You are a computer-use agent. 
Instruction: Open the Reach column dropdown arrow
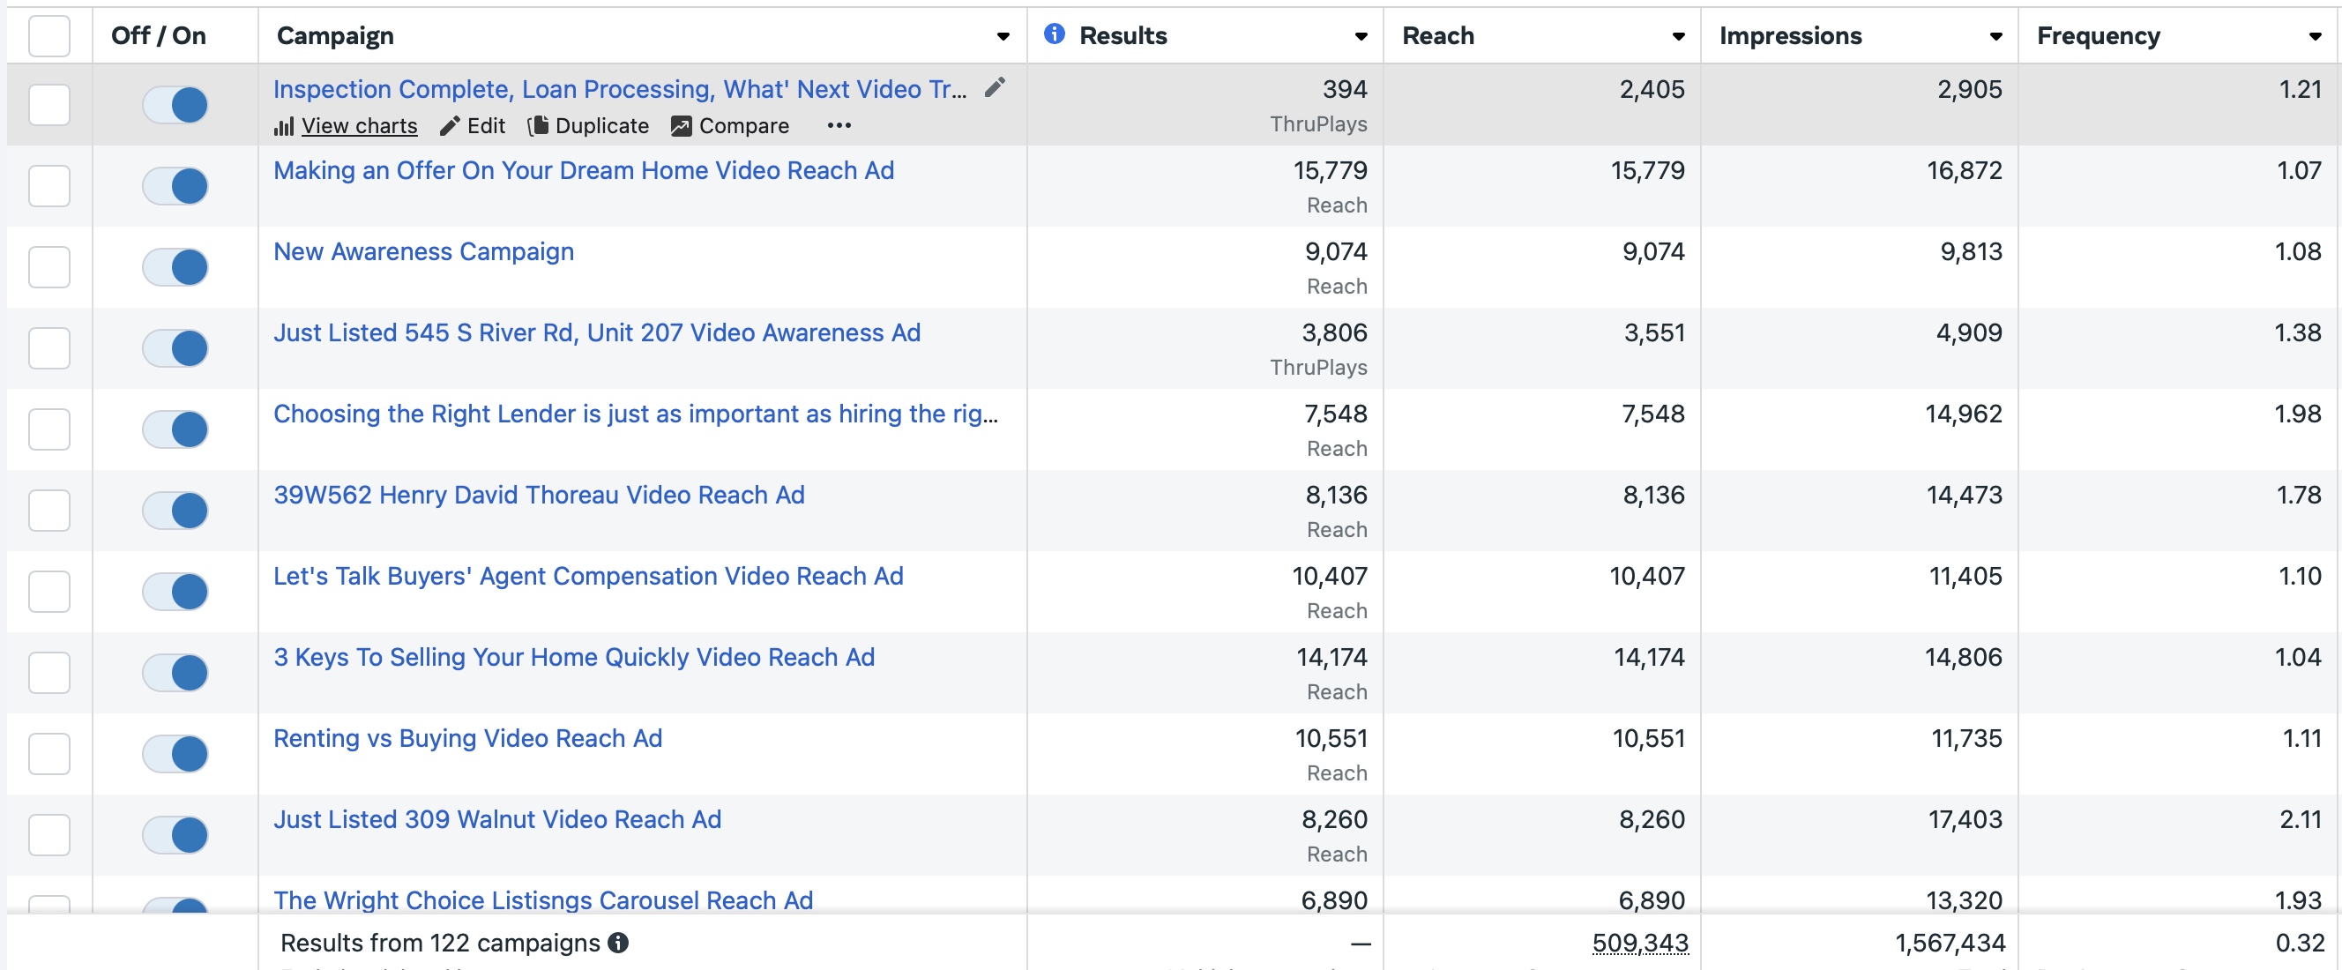[1678, 36]
